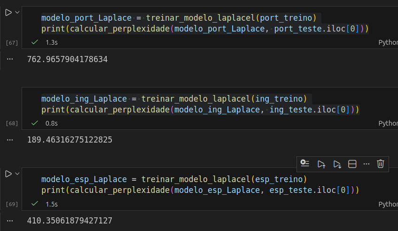The image size is (398, 231).
Task: Split the current cell
Action: click(352, 164)
